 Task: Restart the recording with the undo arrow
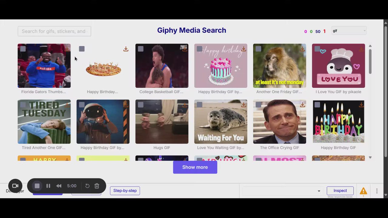(x=87, y=186)
